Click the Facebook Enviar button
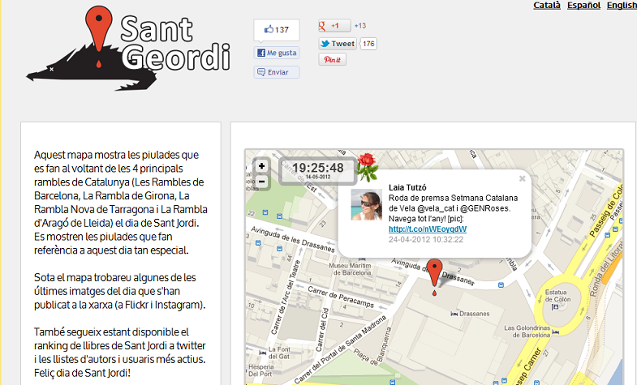Viewport: 637px width, 385px height. point(277,72)
